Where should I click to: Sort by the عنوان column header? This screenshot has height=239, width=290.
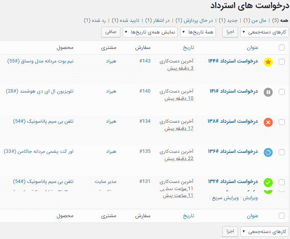252,48
